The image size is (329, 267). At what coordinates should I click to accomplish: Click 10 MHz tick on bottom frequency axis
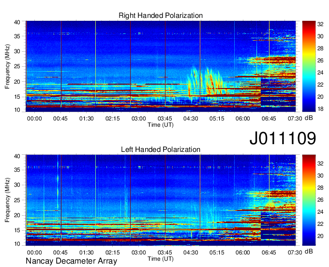click(17, 244)
